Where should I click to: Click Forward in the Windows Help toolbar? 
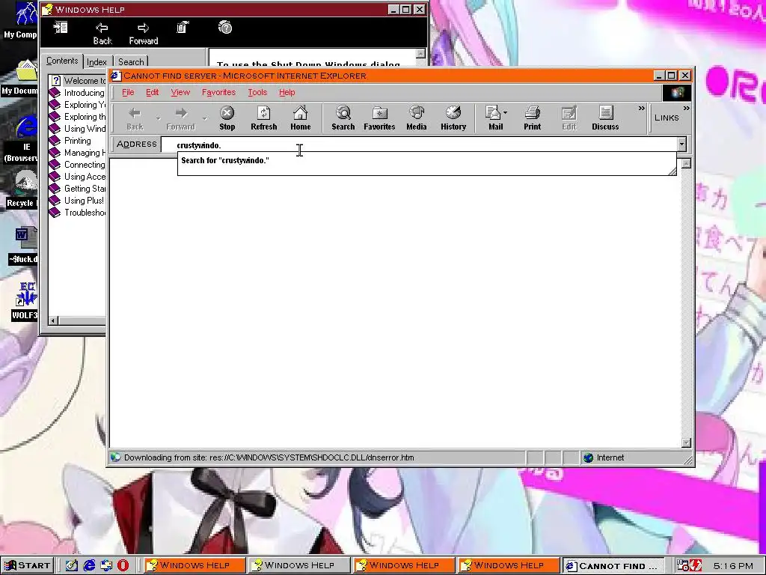tap(143, 33)
